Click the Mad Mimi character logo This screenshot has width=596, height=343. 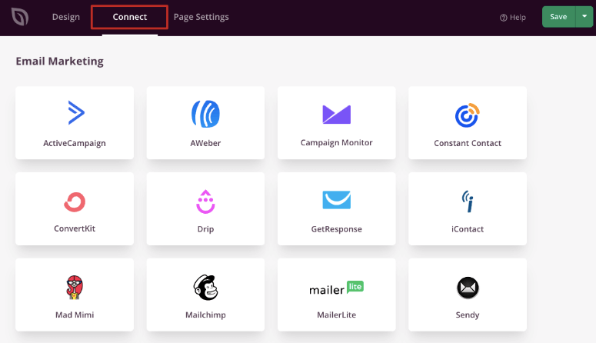pyautogui.click(x=75, y=288)
